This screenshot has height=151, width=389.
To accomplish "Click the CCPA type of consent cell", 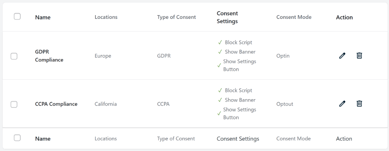I will [163, 104].
